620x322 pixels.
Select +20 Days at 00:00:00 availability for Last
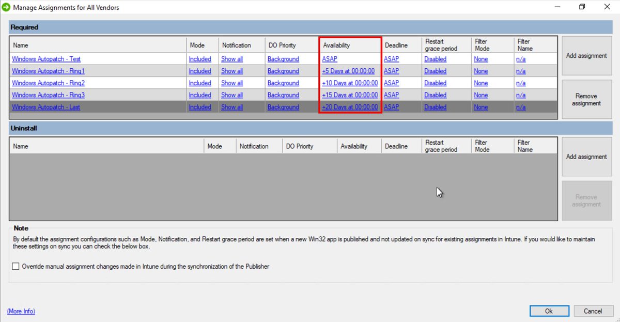pos(350,107)
